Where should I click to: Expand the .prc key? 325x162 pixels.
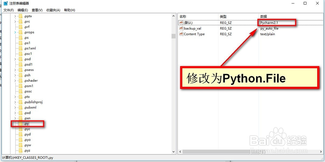pos(15,21)
